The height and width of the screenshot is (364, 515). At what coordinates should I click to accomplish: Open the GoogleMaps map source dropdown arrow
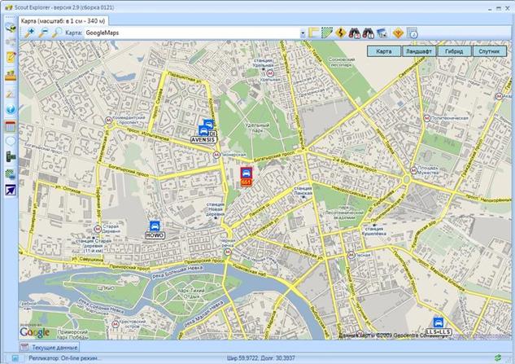pyautogui.click(x=303, y=33)
